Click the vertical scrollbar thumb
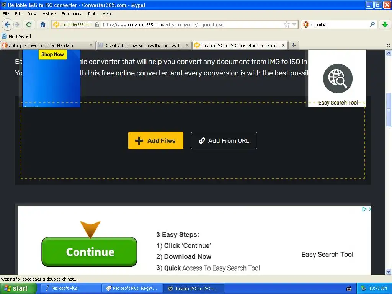 point(389,109)
